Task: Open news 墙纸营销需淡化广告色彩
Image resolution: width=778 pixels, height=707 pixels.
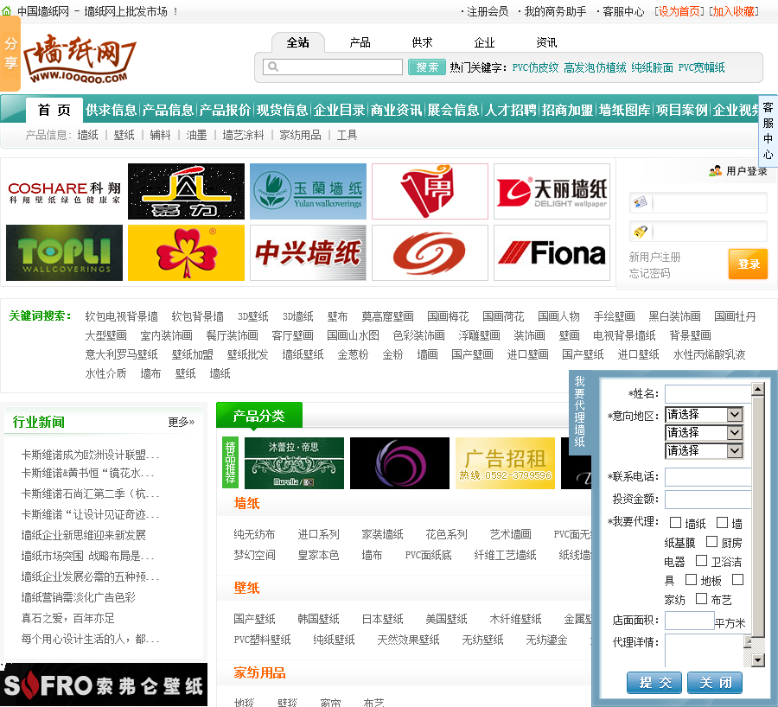Action: click(x=79, y=597)
